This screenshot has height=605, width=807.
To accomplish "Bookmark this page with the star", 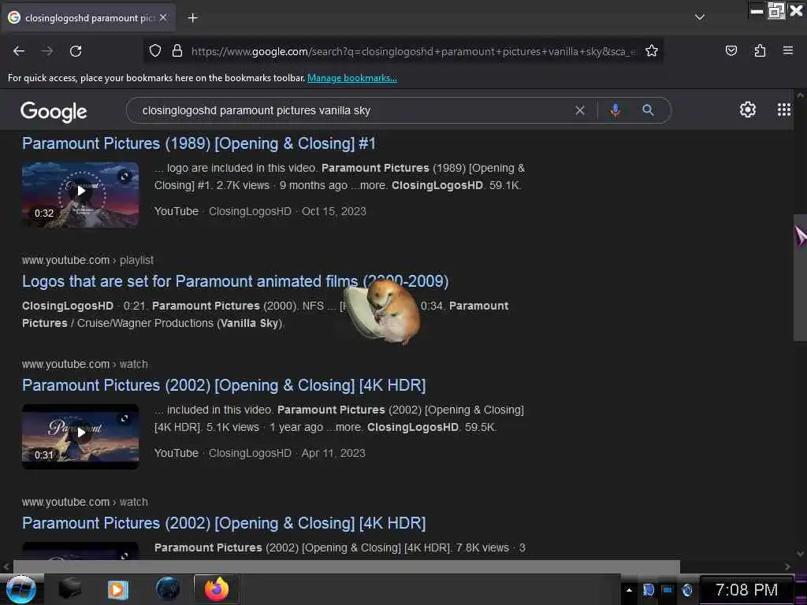I will point(652,51).
